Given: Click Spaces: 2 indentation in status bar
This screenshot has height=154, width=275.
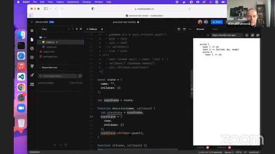Looking at the screenshot, I should click(229, 152).
